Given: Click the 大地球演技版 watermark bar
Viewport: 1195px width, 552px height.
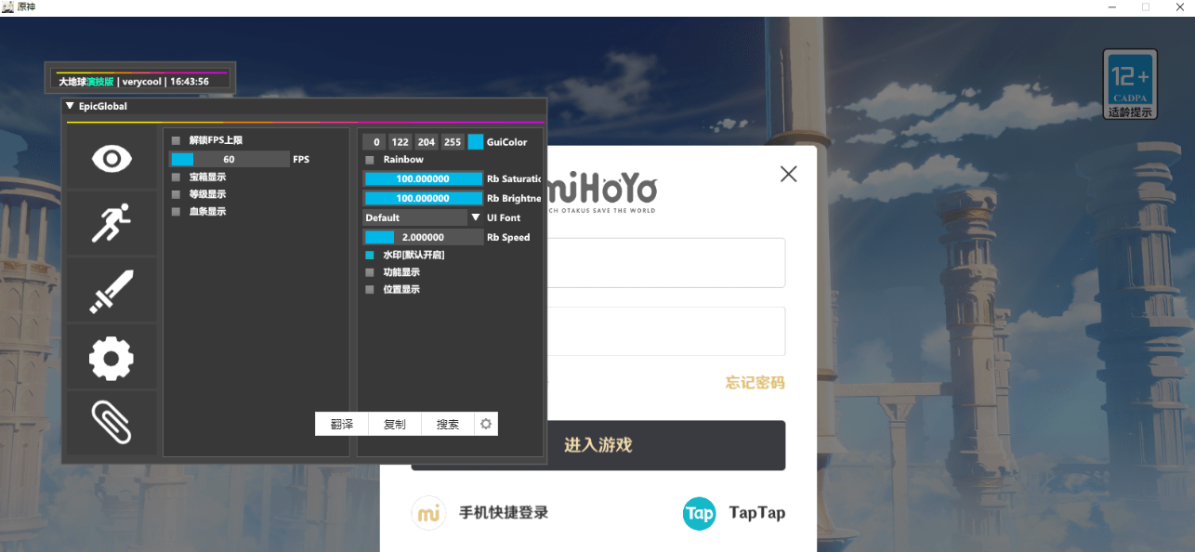Looking at the screenshot, I should coord(140,78).
